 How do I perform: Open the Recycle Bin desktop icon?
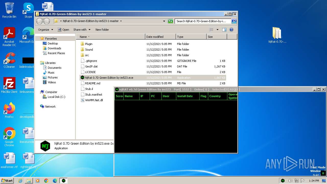9,10
